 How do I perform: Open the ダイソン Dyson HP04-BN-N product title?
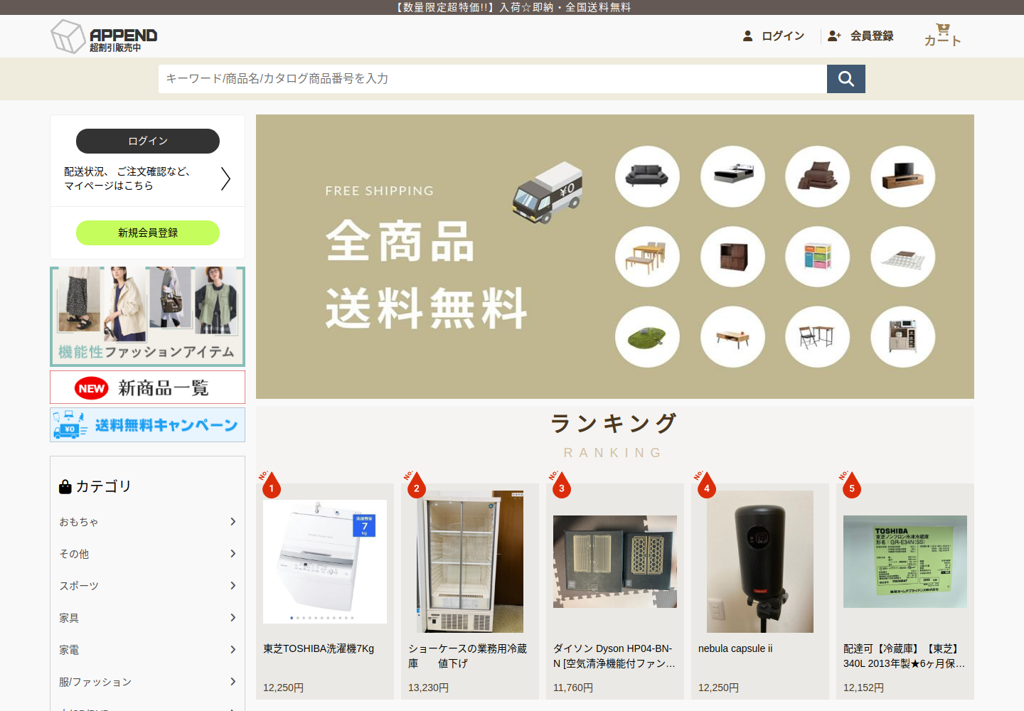[x=614, y=656]
